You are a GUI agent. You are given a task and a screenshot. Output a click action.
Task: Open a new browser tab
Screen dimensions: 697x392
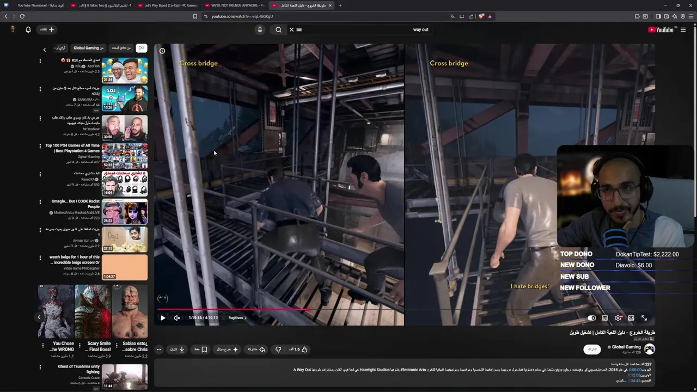340,5
